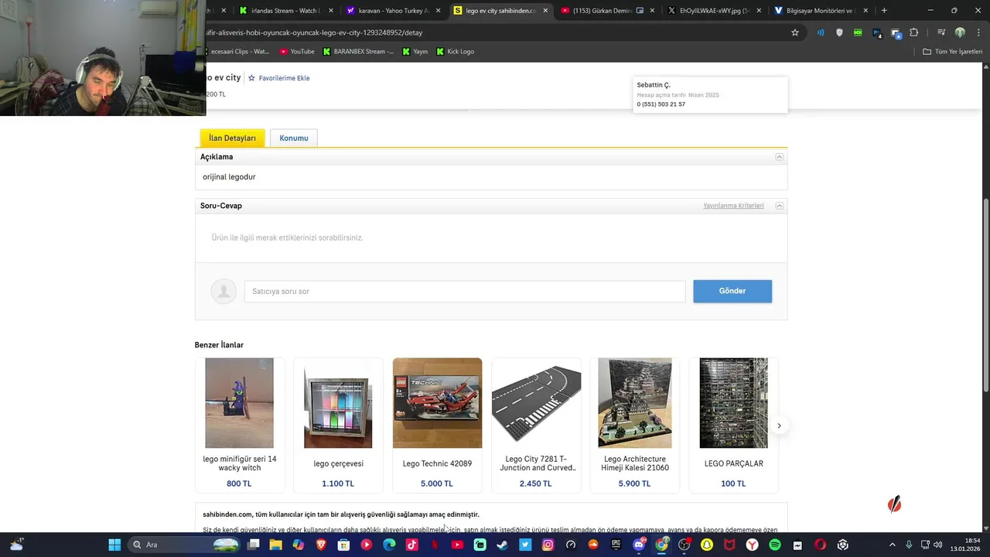This screenshot has height=557, width=990.
Task: Open the BARANBEX Stream bookmark
Action: coord(358,52)
